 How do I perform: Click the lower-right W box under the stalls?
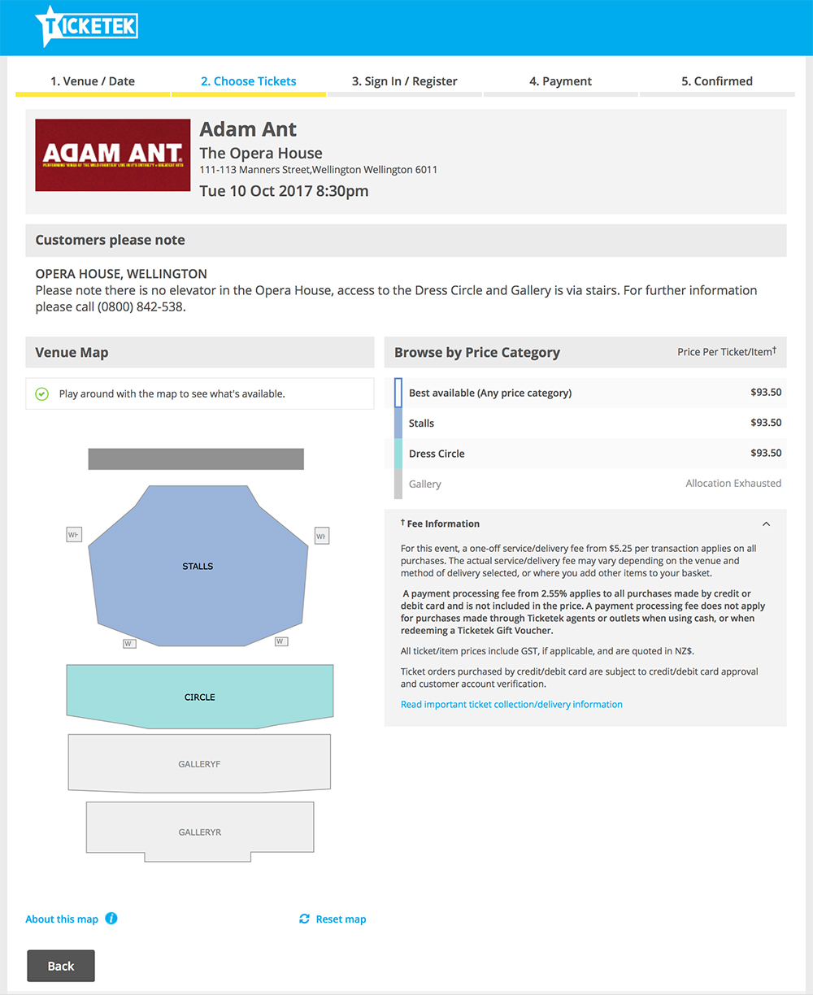click(x=280, y=641)
